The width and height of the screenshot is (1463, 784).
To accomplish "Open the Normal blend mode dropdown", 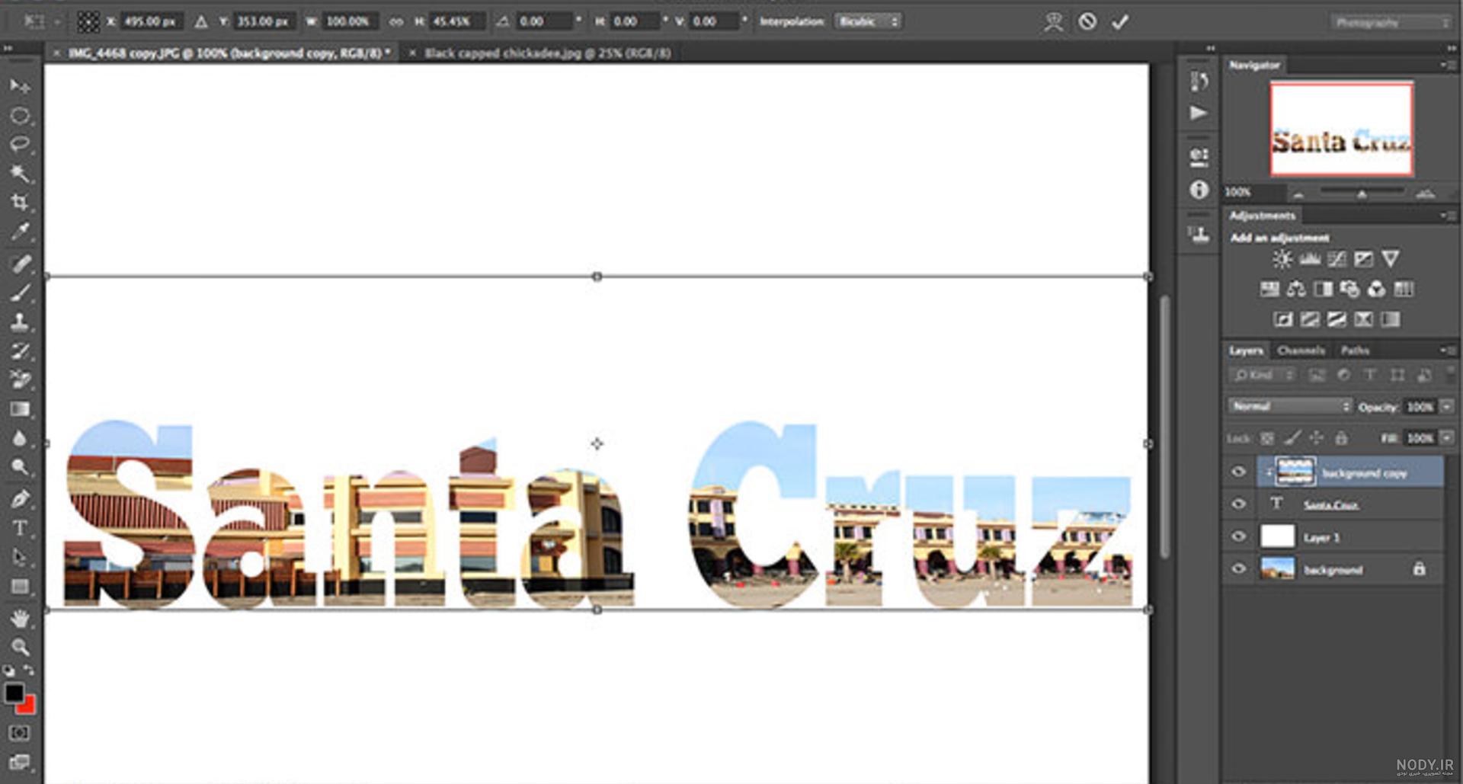I will [1289, 406].
